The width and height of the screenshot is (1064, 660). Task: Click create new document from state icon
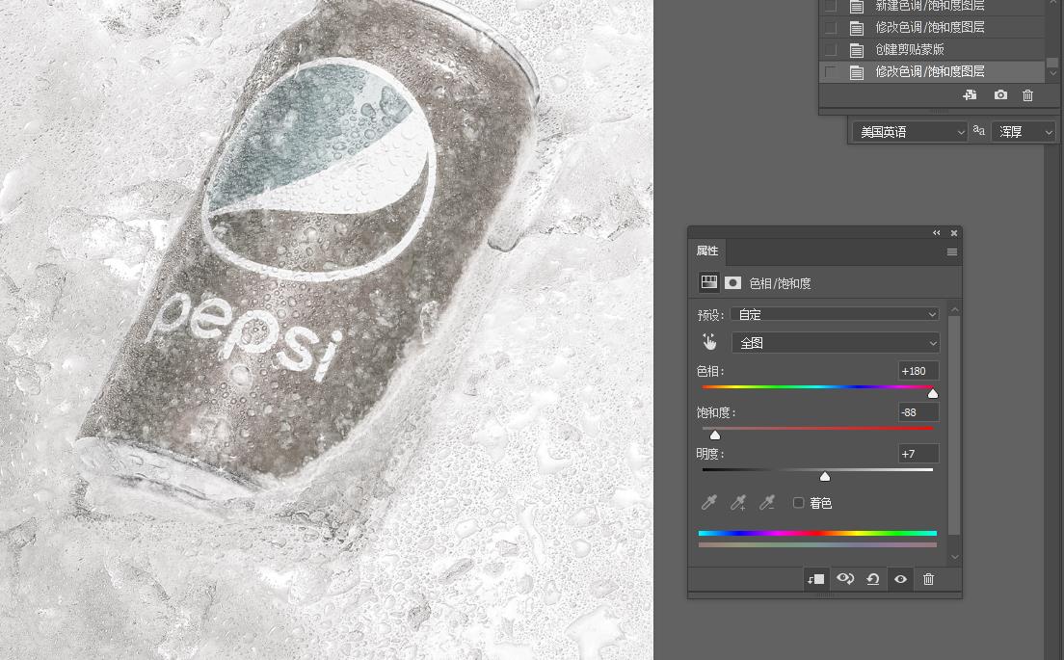click(x=971, y=95)
